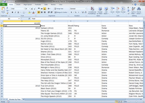Image resolution: width=145 pixels, height=103 pixels.
Task: Click the formula bar containing Year
Action: (87, 19)
